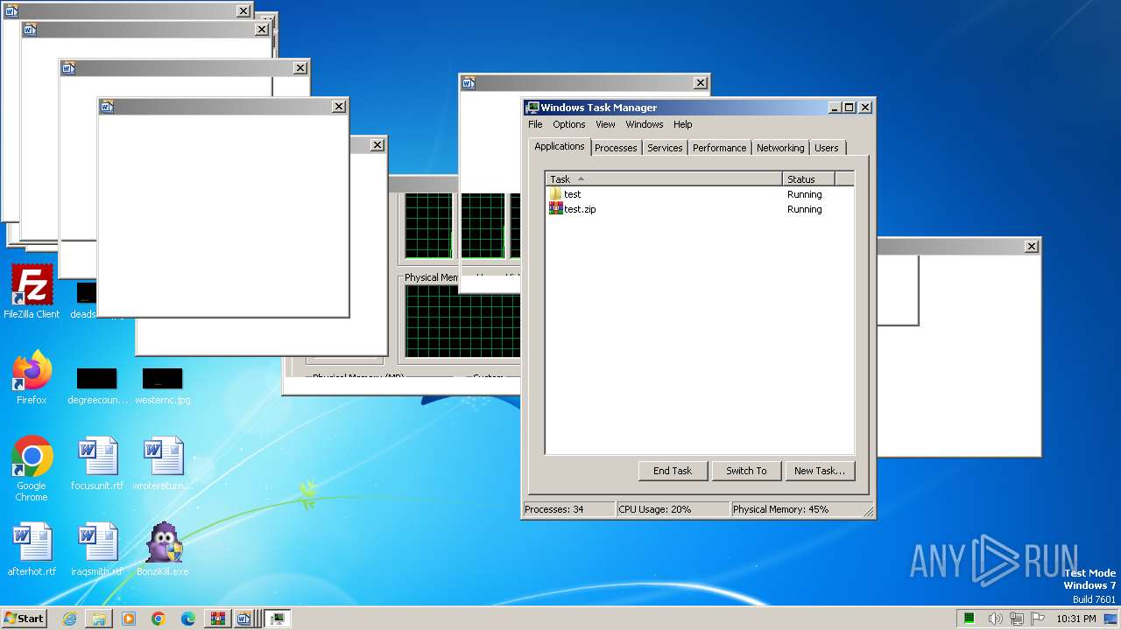Select the westernc.jpg desktop file
Viewport: 1121px width, 630px height.
pyautogui.click(x=163, y=387)
